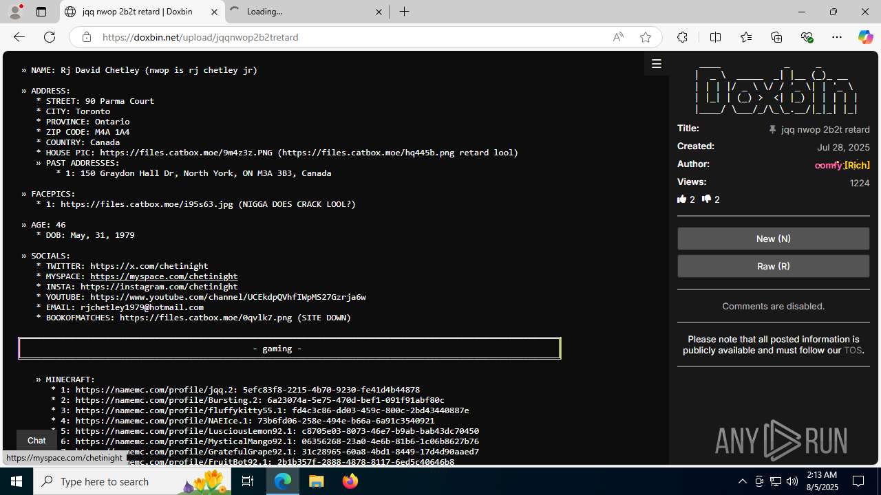
Task: Click the gaming section header box
Action: click(289, 349)
